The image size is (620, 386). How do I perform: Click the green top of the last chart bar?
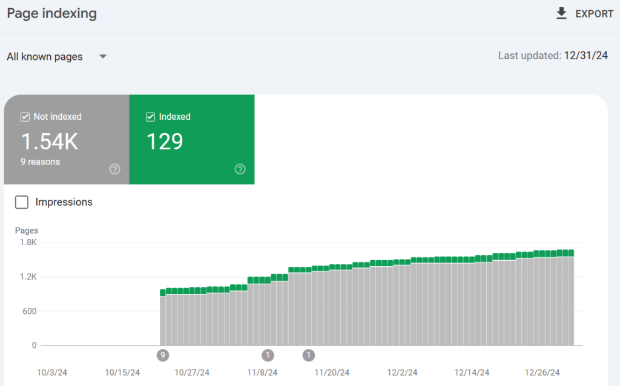tap(570, 253)
